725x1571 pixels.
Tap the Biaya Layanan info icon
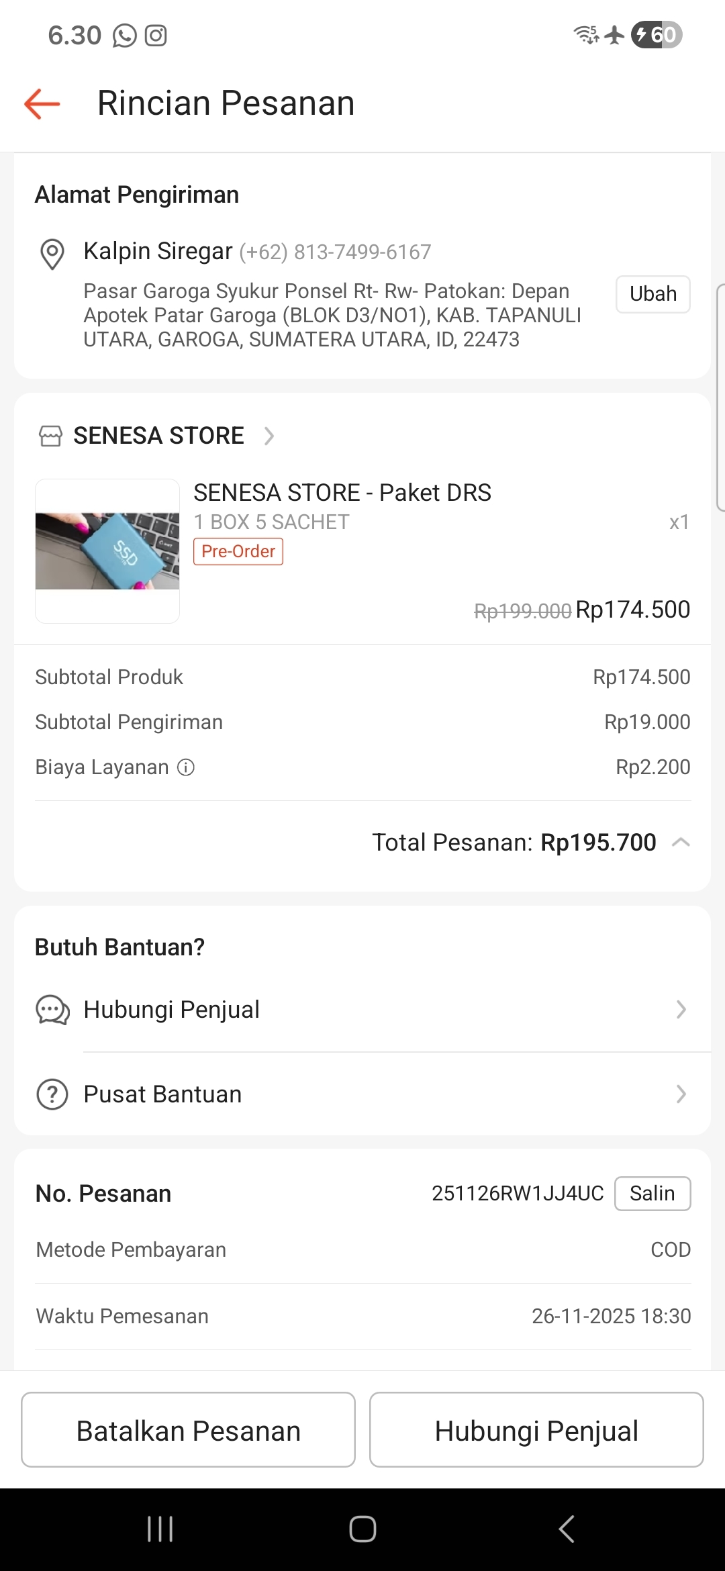pyautogui.click(x=186, y=767)
